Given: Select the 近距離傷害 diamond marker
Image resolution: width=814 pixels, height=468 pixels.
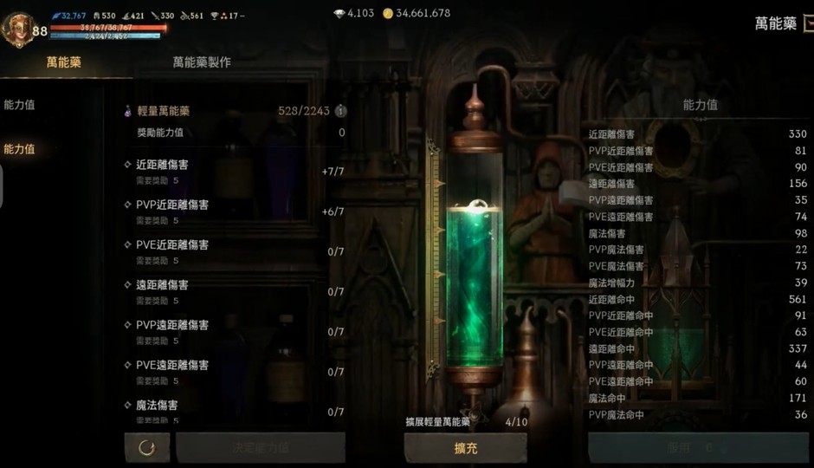Looking at the screenshot, I should click(x=127, y=165).
